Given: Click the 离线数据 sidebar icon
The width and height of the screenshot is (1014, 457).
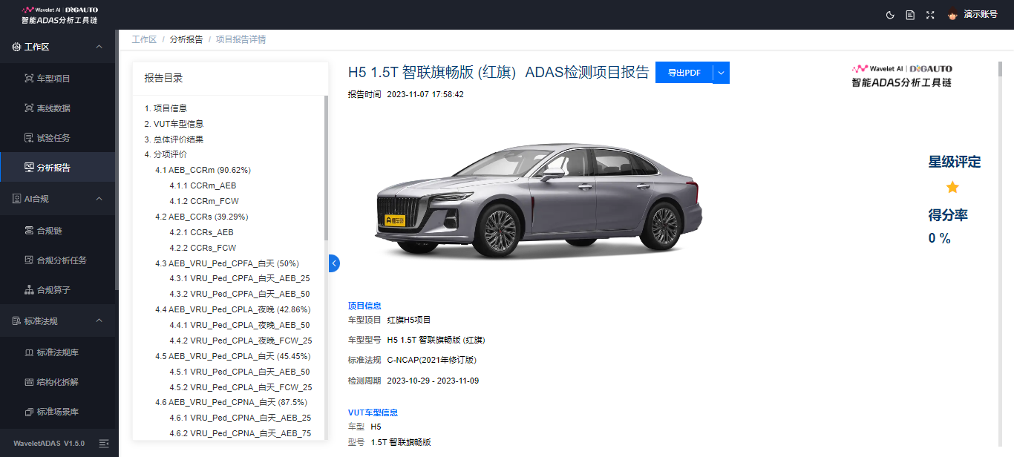Looking at the screenshot, I should [x=29, y=108].
